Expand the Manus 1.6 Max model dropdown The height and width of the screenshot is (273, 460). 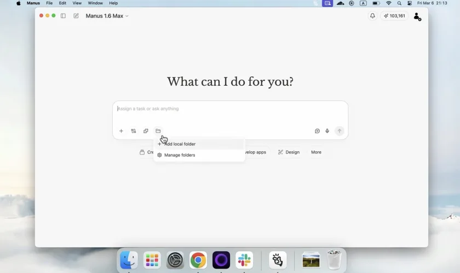click(107, 16)
